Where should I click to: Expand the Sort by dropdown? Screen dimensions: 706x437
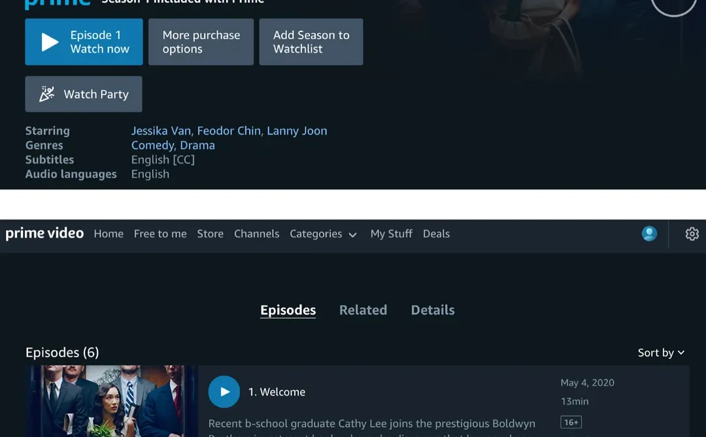click(x=661, y=353)
